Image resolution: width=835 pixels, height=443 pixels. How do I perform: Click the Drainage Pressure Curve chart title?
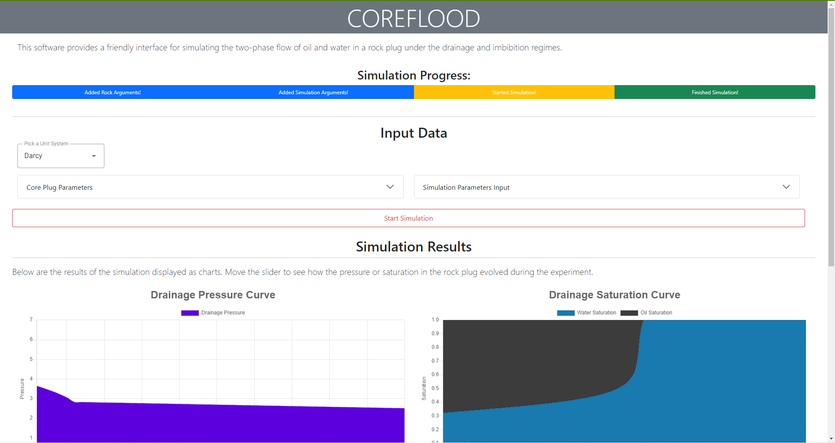pos(213,295)
